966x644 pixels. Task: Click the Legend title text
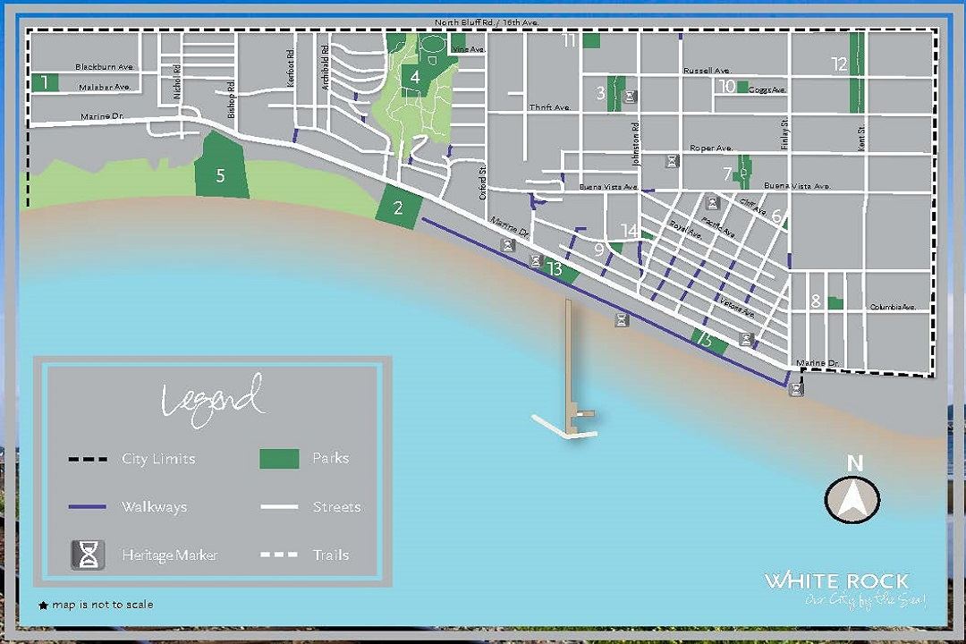(x=213, y=399)
